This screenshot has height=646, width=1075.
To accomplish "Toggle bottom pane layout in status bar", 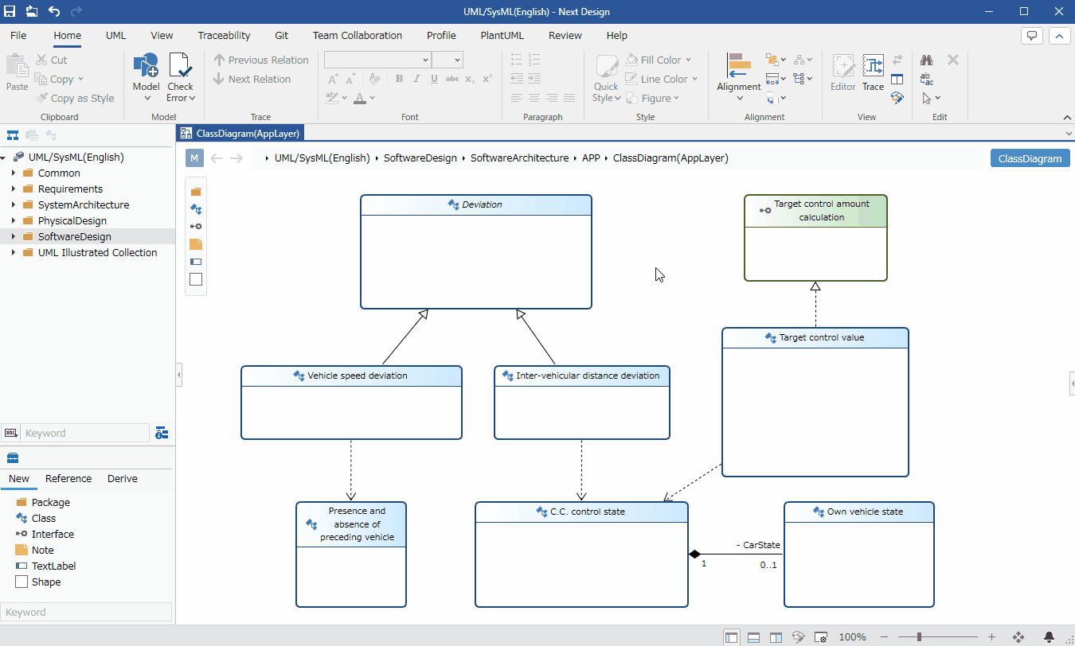I will [x=753, y=637].
